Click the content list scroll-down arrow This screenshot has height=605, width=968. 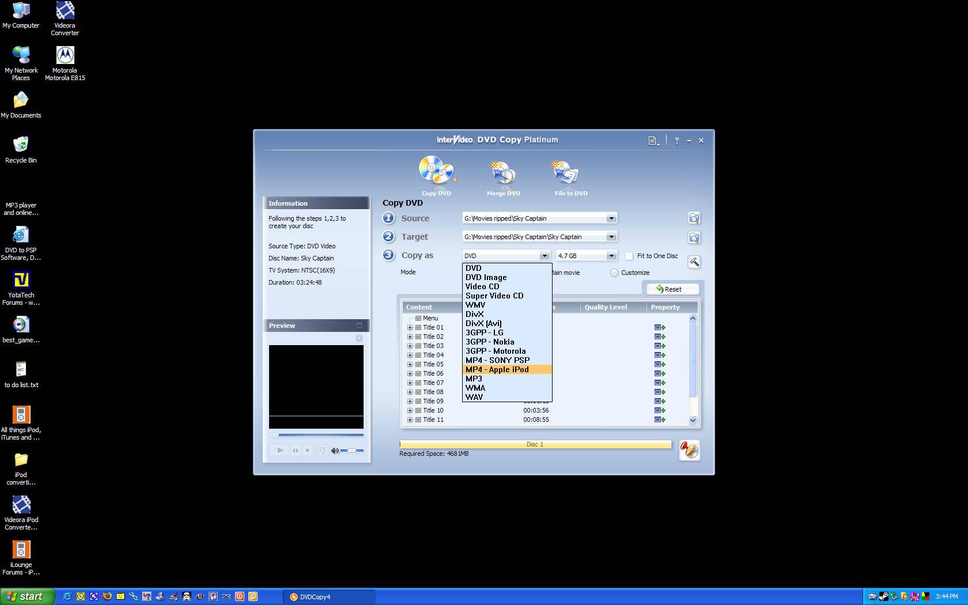tap(693, 420)
